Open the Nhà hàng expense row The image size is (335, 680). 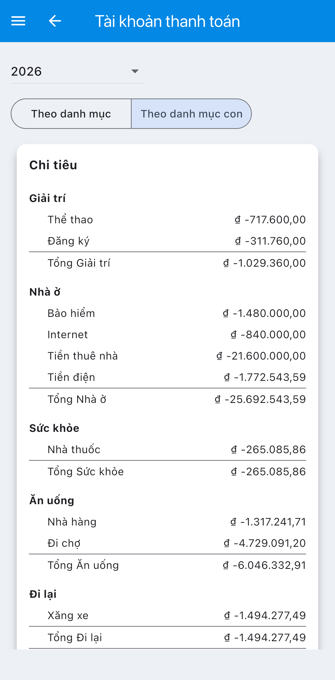(x=167, y=522)
